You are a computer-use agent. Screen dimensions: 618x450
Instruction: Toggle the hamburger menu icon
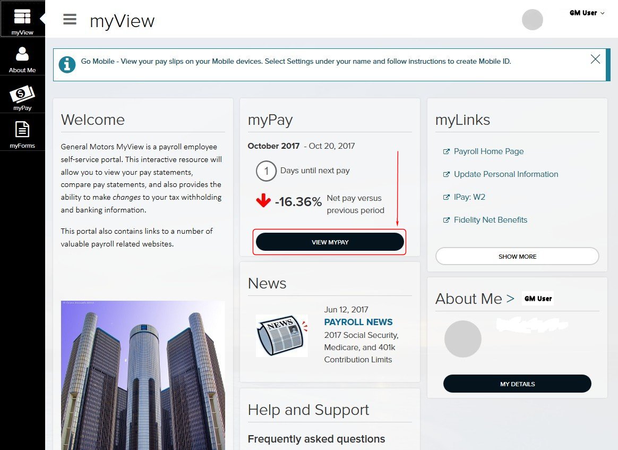70,19
